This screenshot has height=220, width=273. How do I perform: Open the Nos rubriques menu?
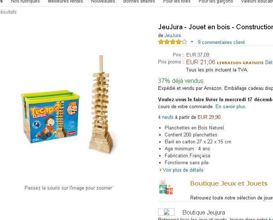tap(25, 1)
